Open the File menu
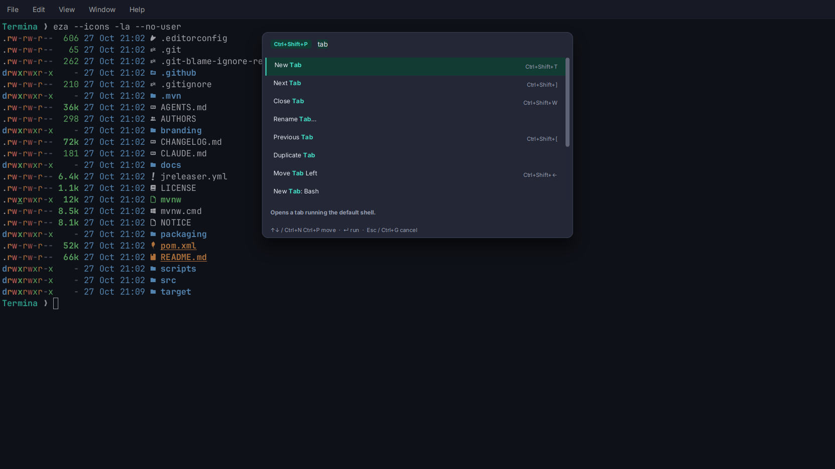The width and height of the screenshot is (835, 469). pyautogui.click(x=13, y=10)
